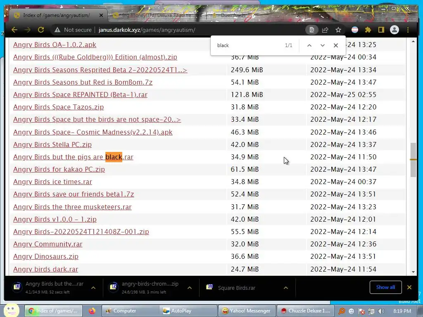Switch to Chuzzle Deluxe on taskbar

[x=305, y=311]
